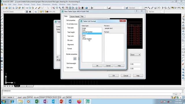Toggle SNAP mode in status bar
Screen dimensions: 185x104
[x=20, y=98]
